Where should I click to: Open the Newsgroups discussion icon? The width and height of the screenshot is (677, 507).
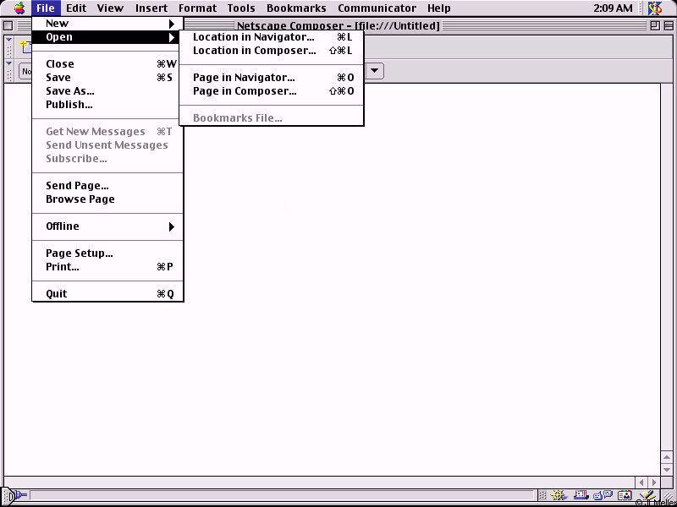pos(603,496)
